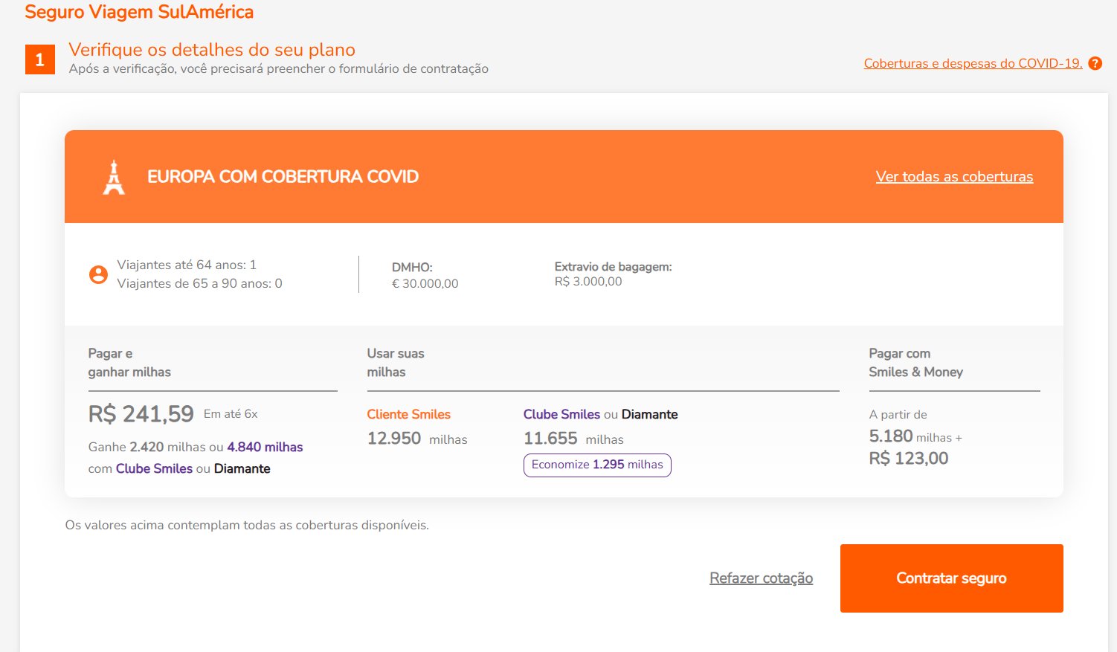Screen dimensions: 1117x652
Task: Click the Economize 1.295 milhas badge
Action: pos(597,465)
